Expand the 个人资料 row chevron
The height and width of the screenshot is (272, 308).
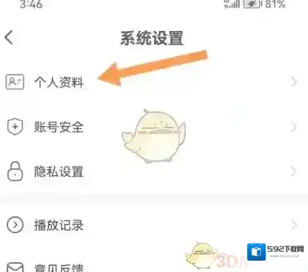[x=294, y=82]
